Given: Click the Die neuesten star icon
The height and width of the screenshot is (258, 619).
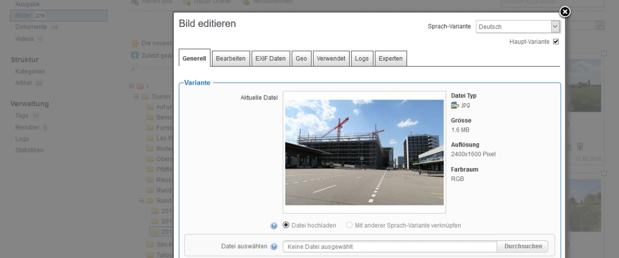Looking at the screenshot, I should point(135,43).
